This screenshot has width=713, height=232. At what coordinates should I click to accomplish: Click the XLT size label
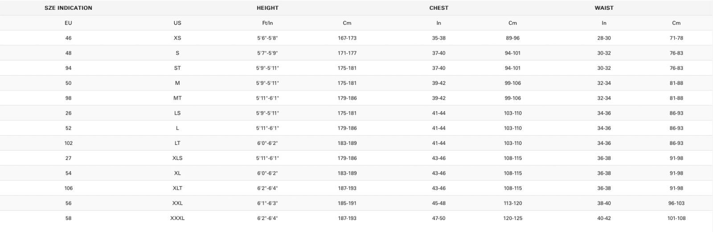177,188
